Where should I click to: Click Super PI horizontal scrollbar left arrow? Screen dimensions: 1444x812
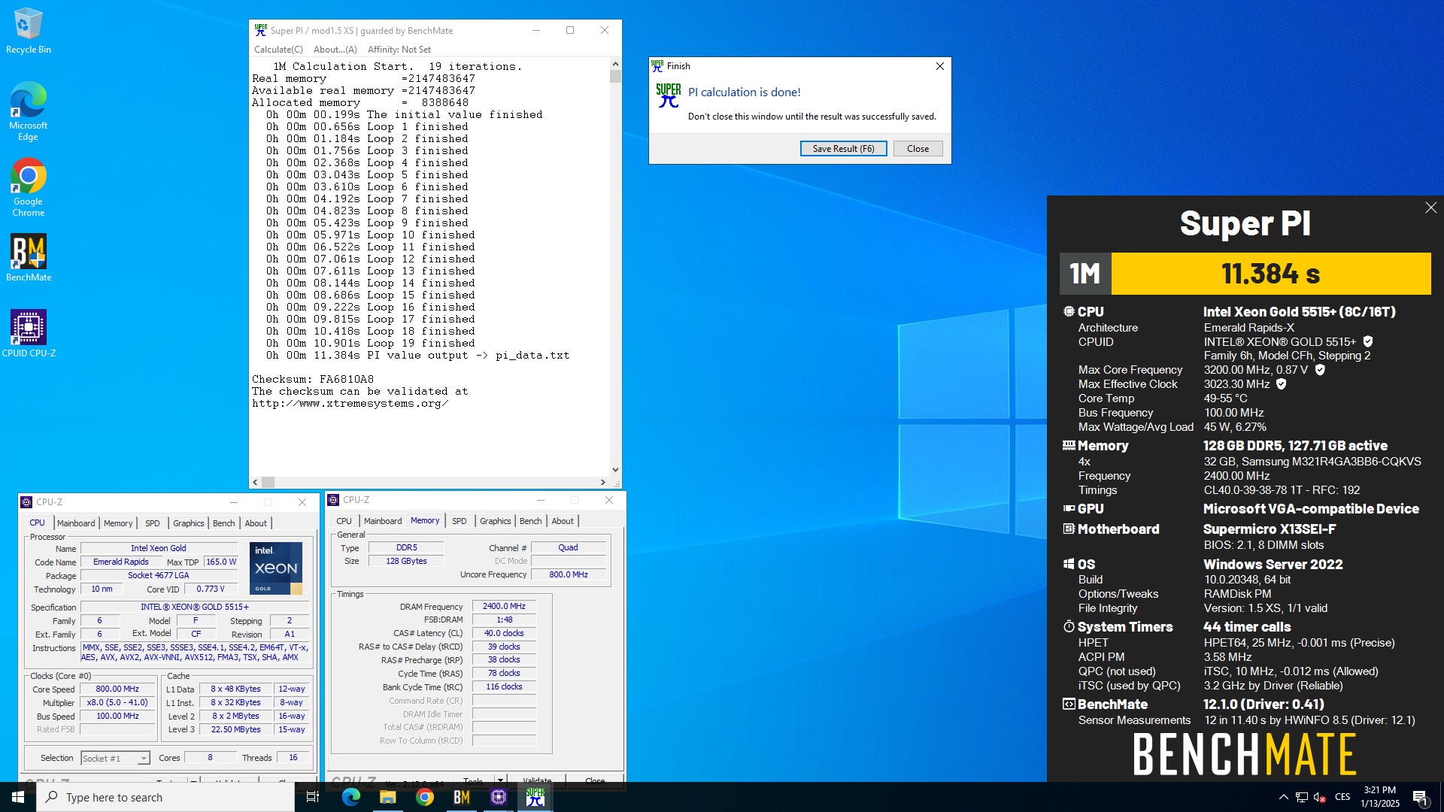(256, 483)
